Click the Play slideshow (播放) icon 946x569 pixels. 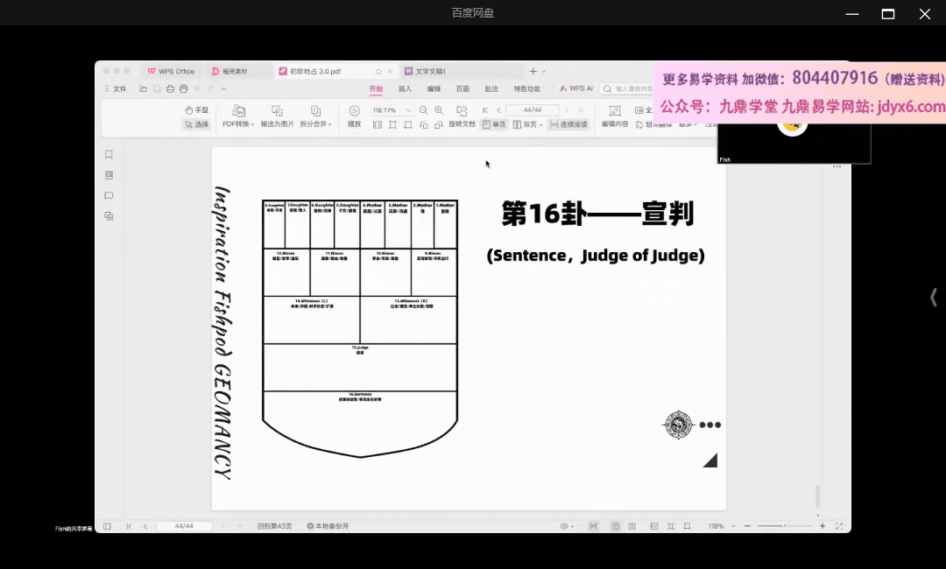point(355,111)
